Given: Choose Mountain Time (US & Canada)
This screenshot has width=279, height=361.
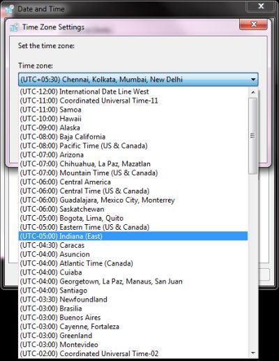Looking at the screenshot, I should (x=133, y=173).
